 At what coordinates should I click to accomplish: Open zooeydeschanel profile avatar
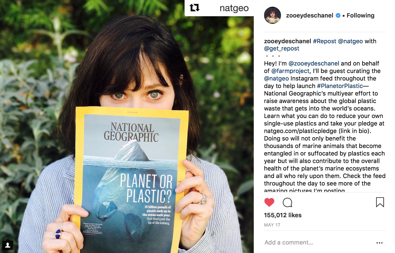[272, 15]
